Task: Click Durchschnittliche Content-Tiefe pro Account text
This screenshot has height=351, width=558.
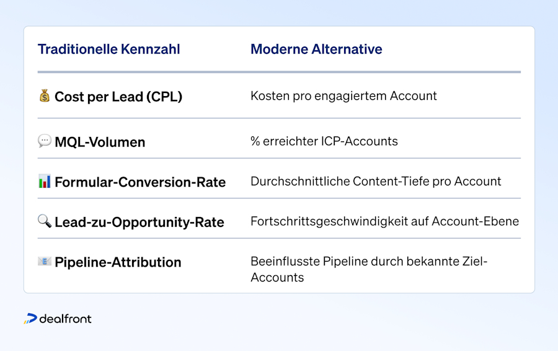Action: click(376, 181)
